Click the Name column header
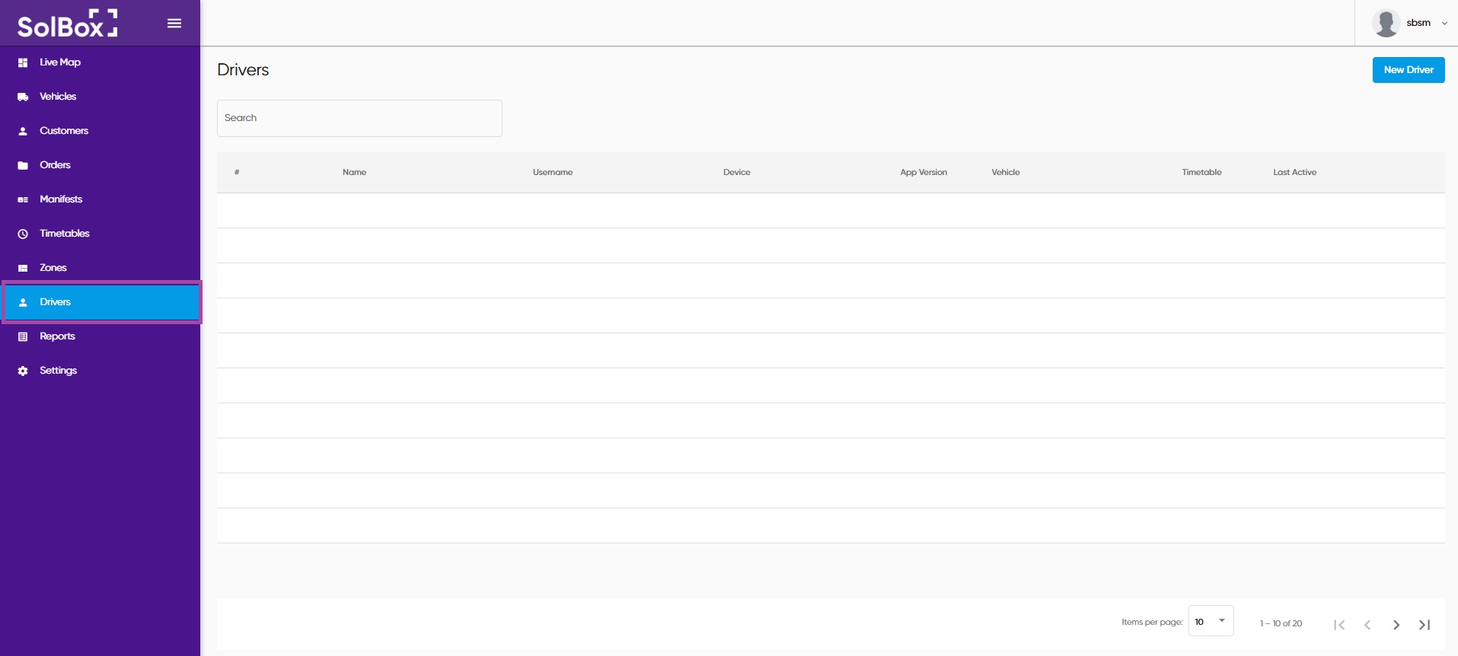1458x656 pixels. [x=354, y=173]
